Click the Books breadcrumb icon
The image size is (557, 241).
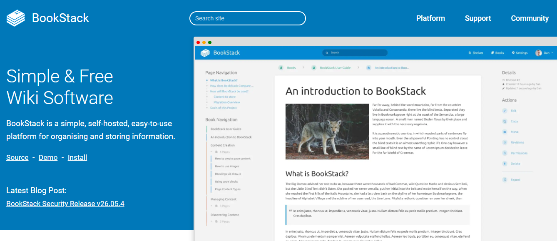click(281, 67)
